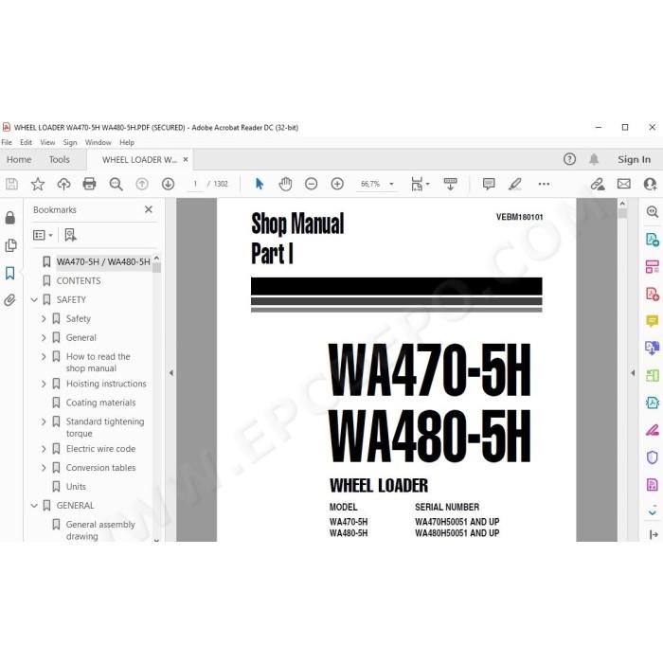The height and width of the screenshot is (663, 663).
Task: Toggle the Bookmarks panel icon
Action: point(10,273)
